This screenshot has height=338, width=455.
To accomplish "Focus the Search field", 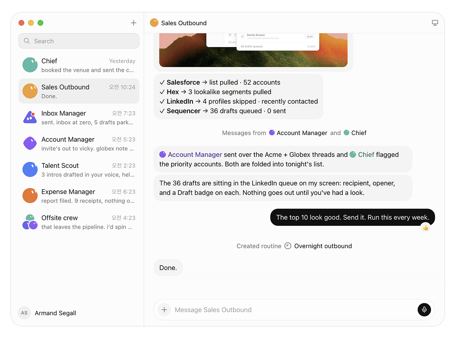I will tap(79, 41).
